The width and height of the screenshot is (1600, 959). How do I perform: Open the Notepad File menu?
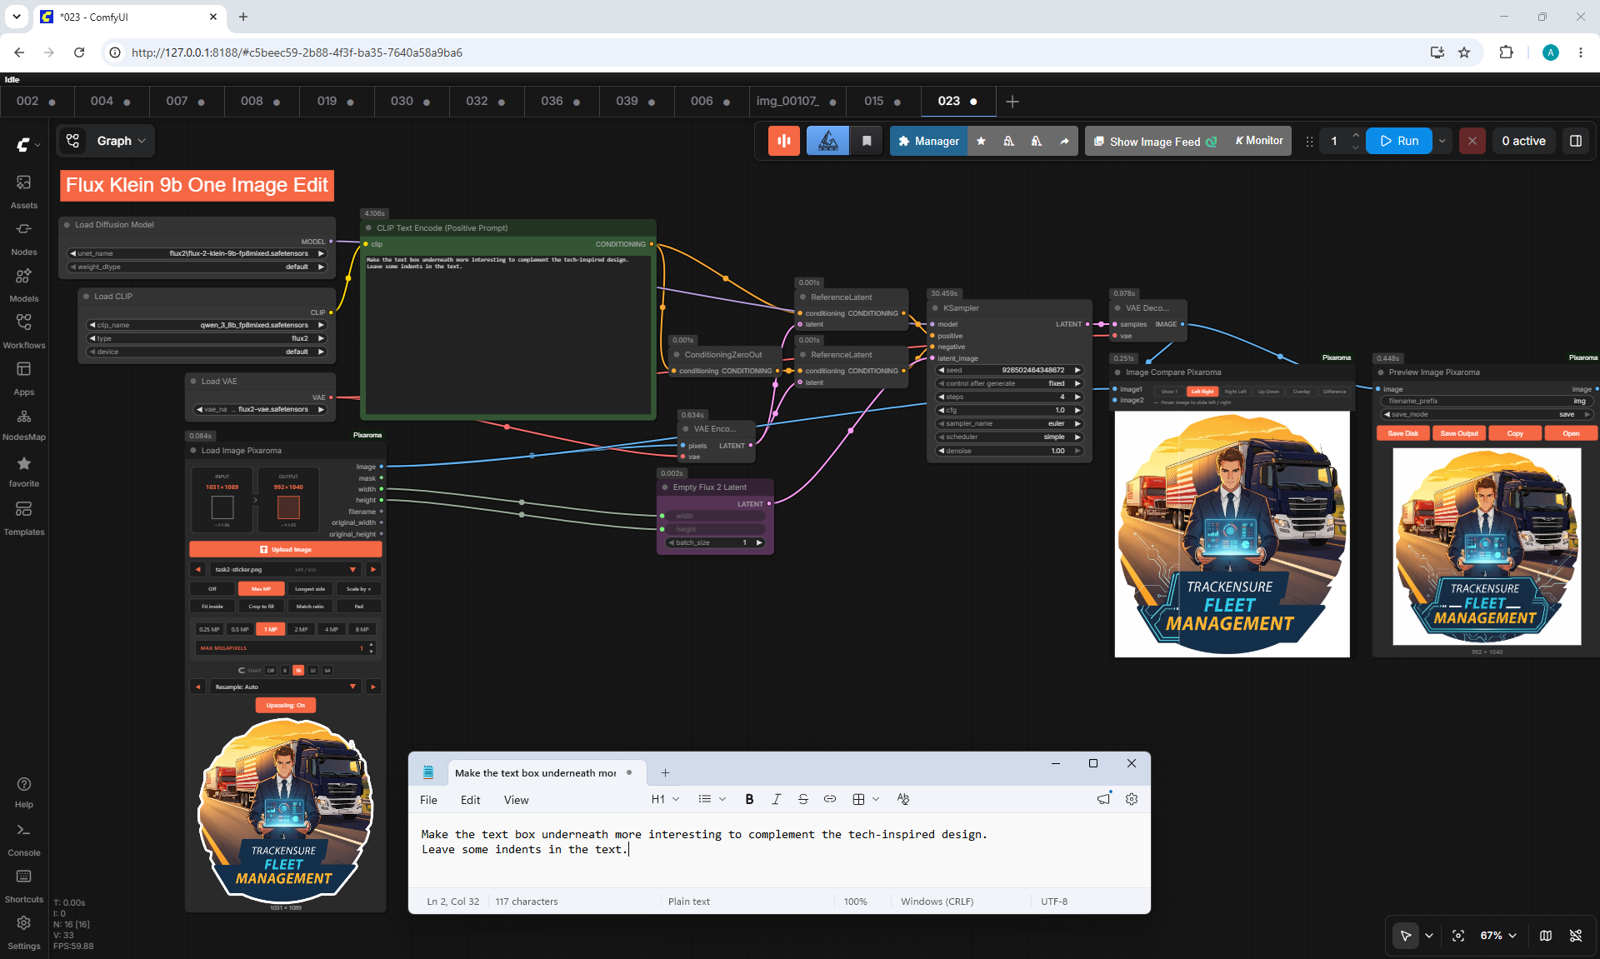point(428,800)
